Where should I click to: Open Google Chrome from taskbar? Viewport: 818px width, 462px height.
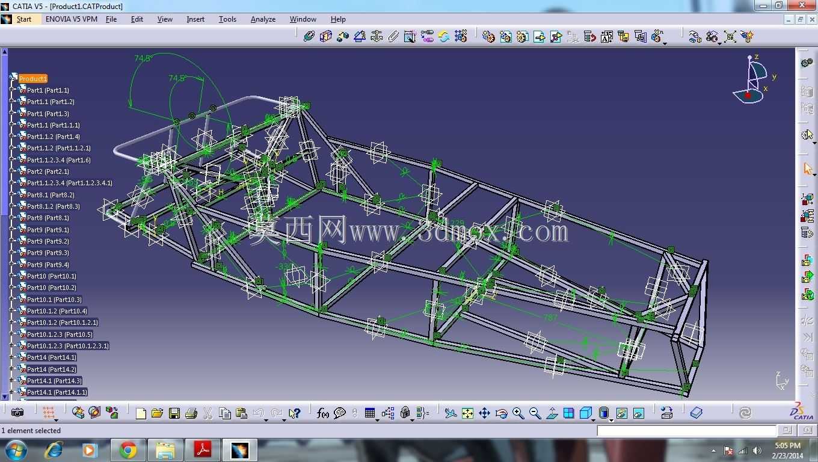tap(128, 450)
